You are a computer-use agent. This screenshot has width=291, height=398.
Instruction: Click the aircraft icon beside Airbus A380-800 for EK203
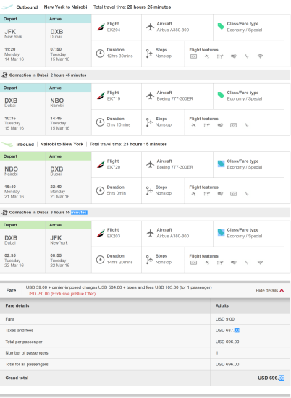tap(151, 233)
